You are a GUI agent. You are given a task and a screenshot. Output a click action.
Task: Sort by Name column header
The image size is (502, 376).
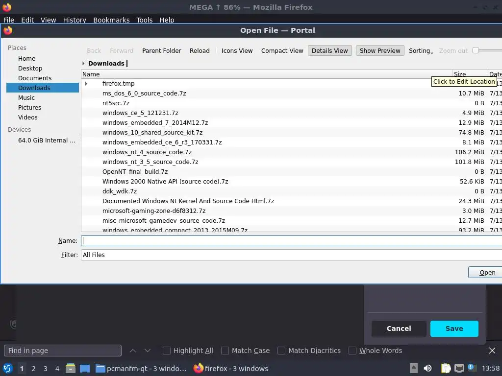click(267, 74)
